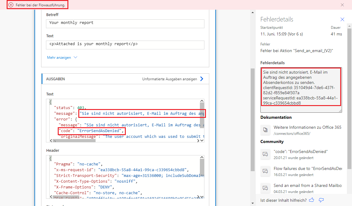
Task: Click the up arrow in Text output box
Action: pos(202,101)
